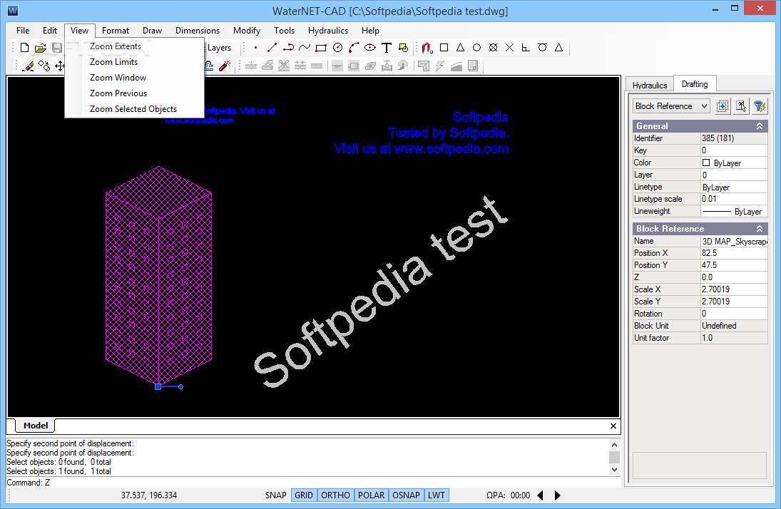Click the circle center snap icon
The height and width of the screenshot is (509, 781).
[476, 48]
